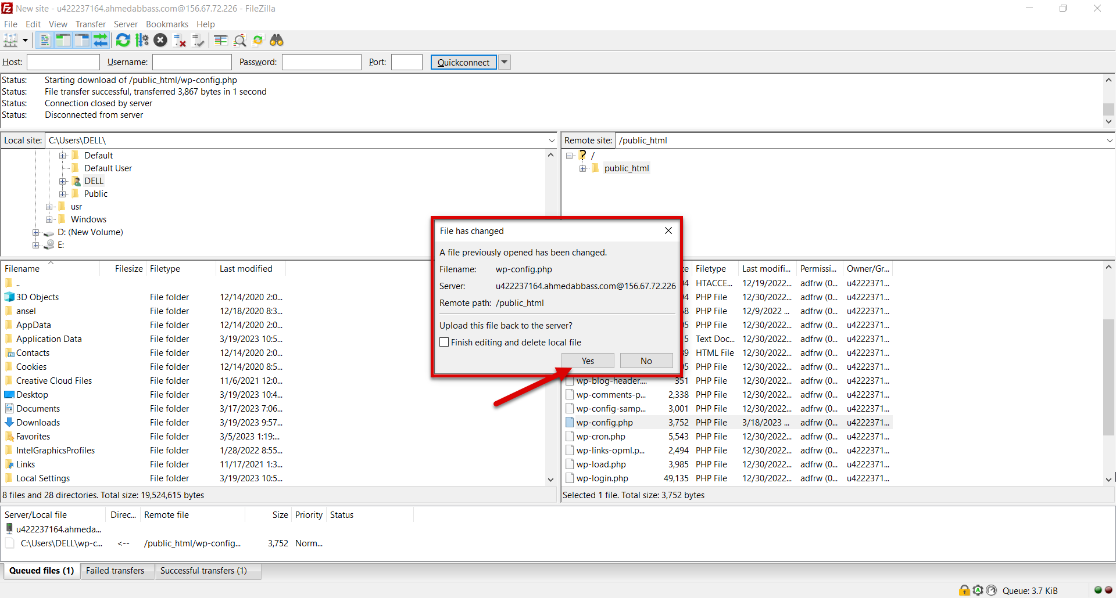
Task: Expand the public_html remote folder
Action: tap(582, 168)
